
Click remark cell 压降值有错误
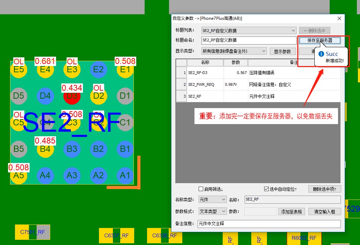click(294, 73)
